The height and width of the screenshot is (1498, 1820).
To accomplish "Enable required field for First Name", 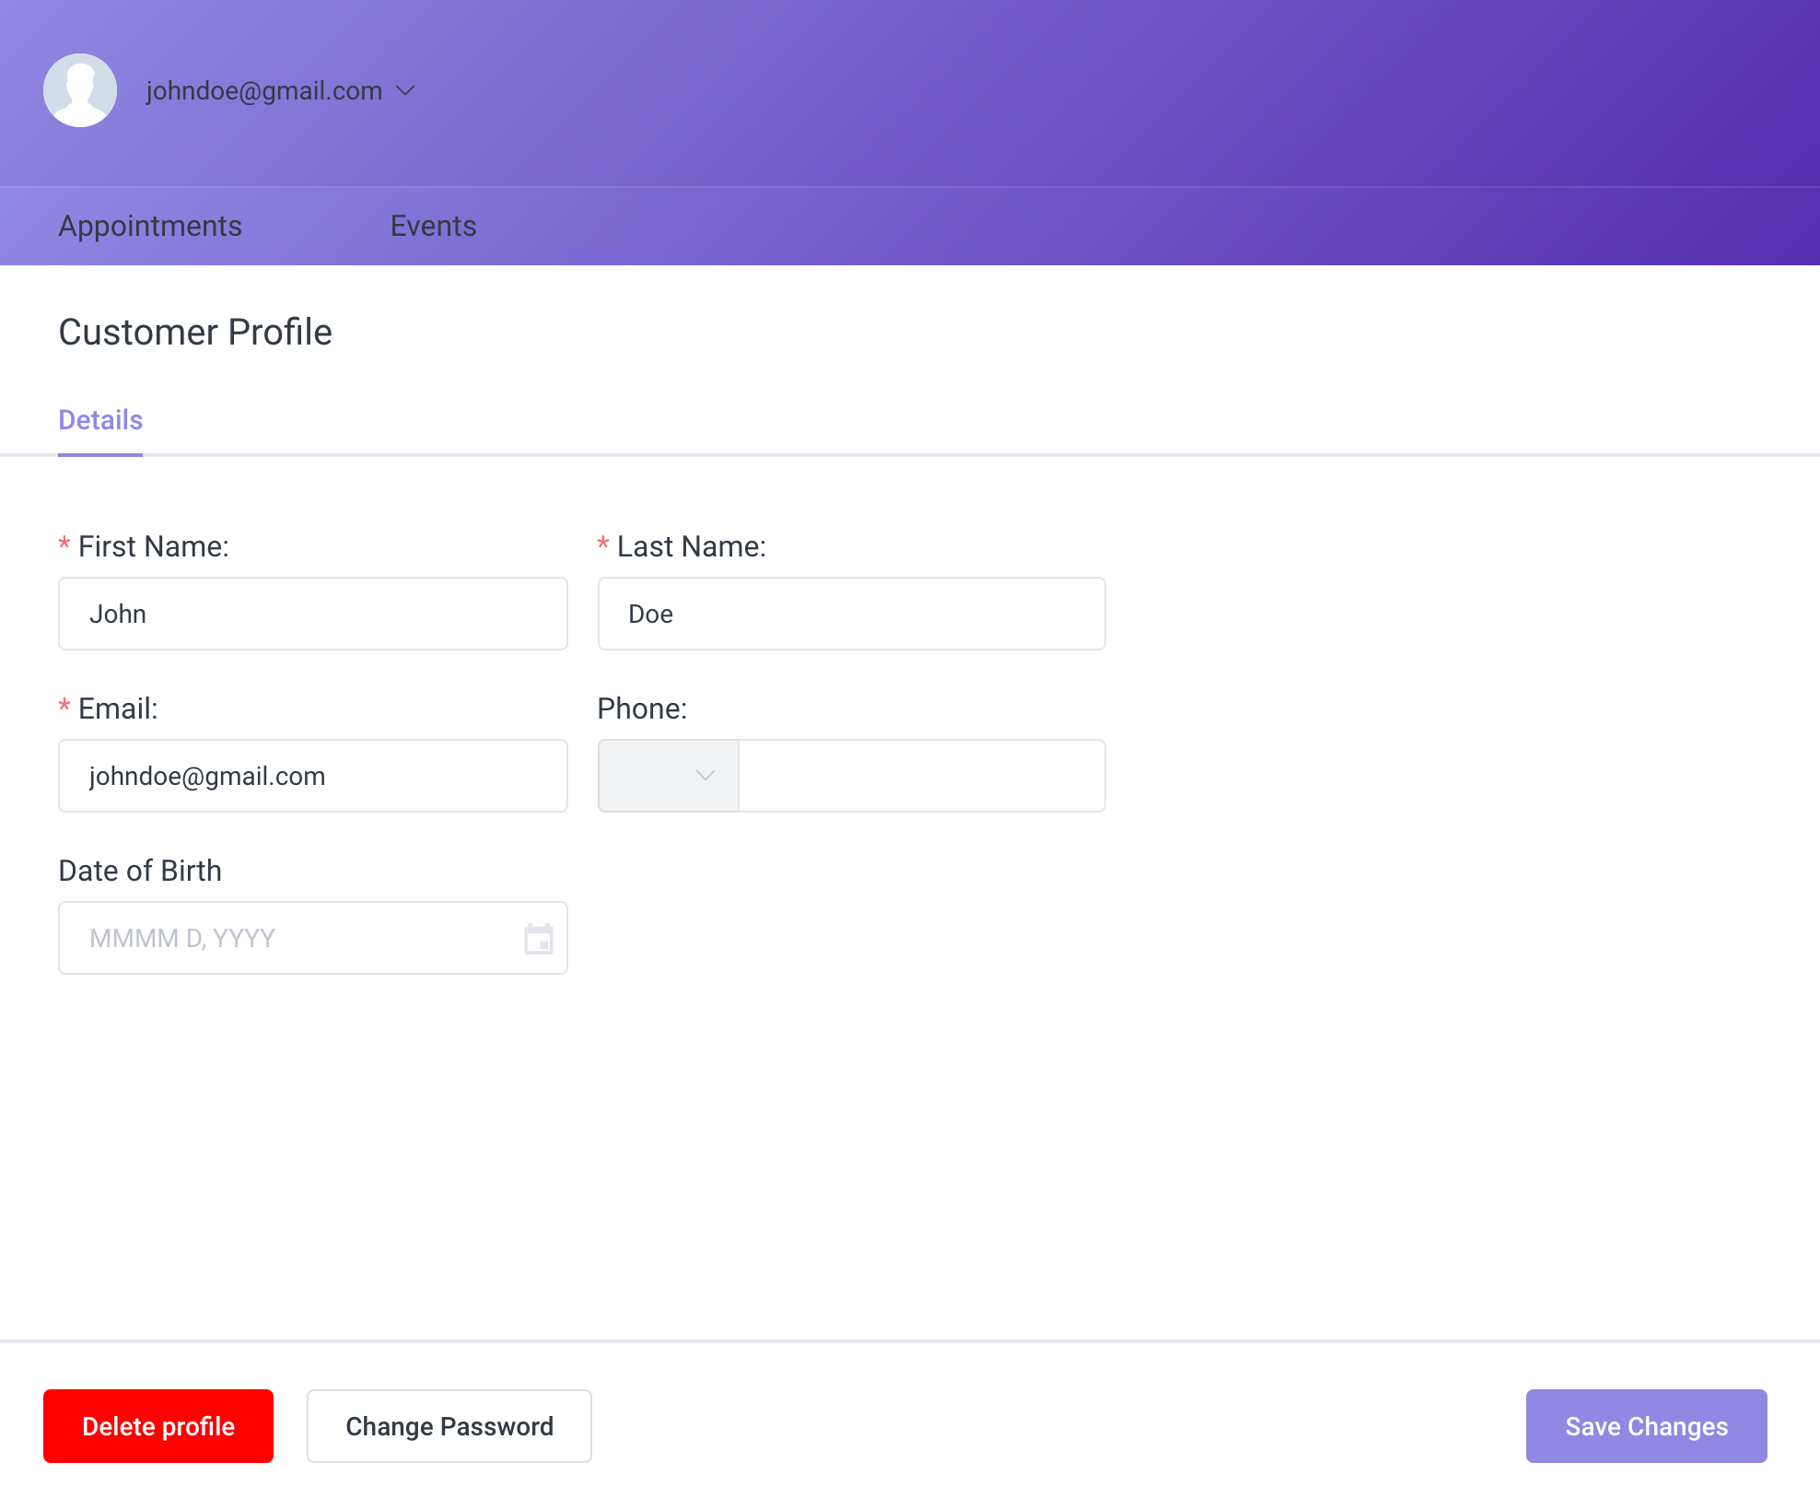I will point(64,545).
